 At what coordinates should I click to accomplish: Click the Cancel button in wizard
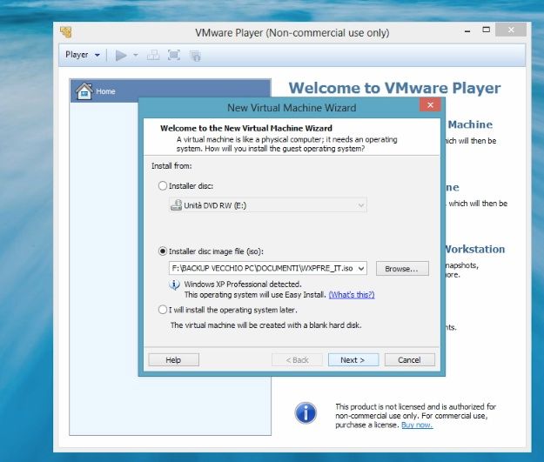coord(409,360)
